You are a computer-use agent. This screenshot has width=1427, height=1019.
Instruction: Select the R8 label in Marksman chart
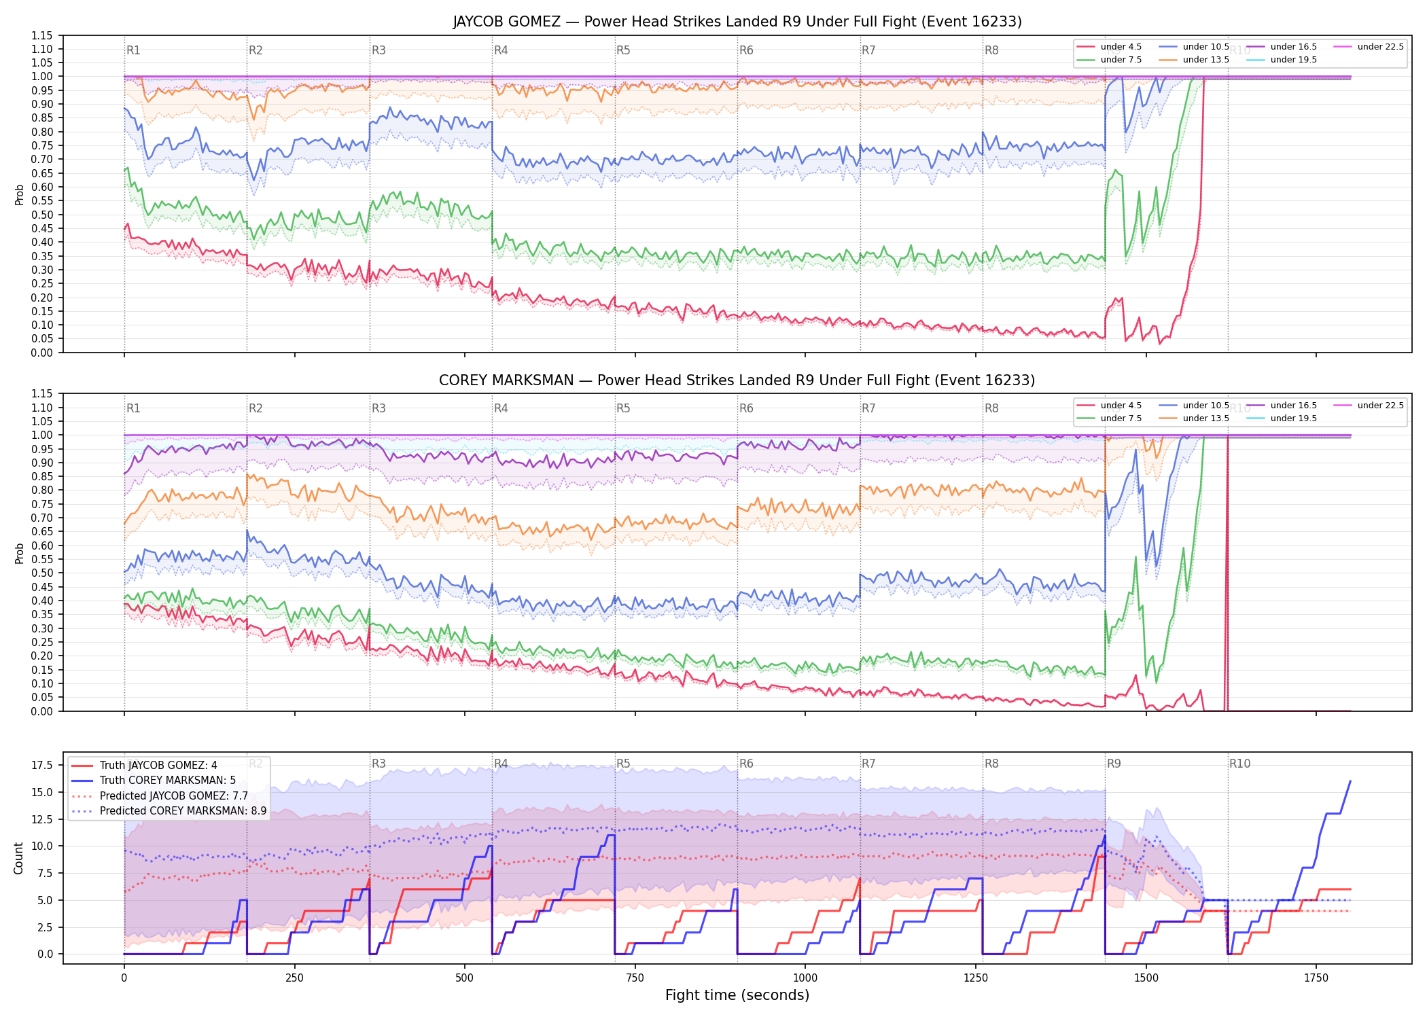click(x=991, y=408)
